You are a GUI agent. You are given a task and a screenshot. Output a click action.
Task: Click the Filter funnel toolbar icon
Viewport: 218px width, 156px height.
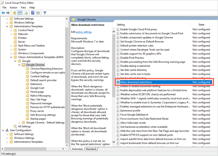coord(45,13)
